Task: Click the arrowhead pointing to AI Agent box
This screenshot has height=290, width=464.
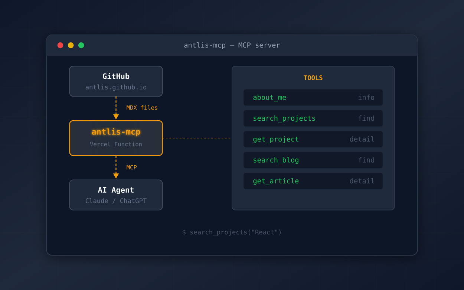Action: [x=116, y=176]
